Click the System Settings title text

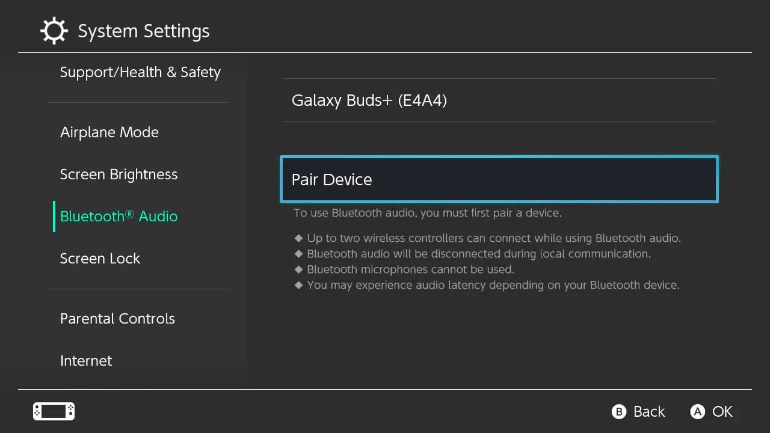click(143, 30)
